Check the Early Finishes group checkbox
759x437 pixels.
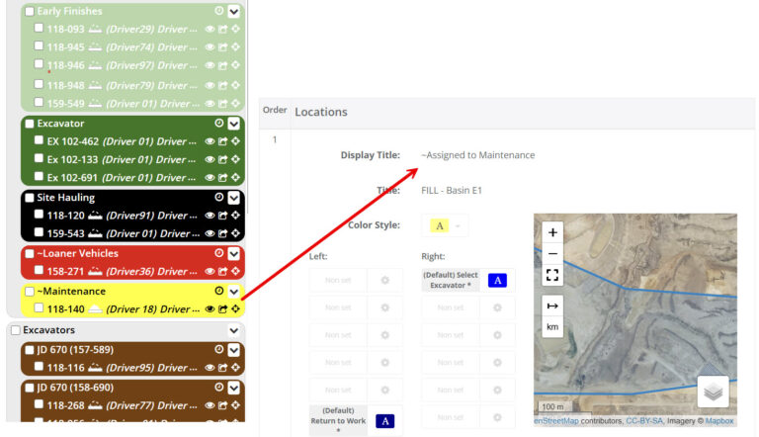30,11
